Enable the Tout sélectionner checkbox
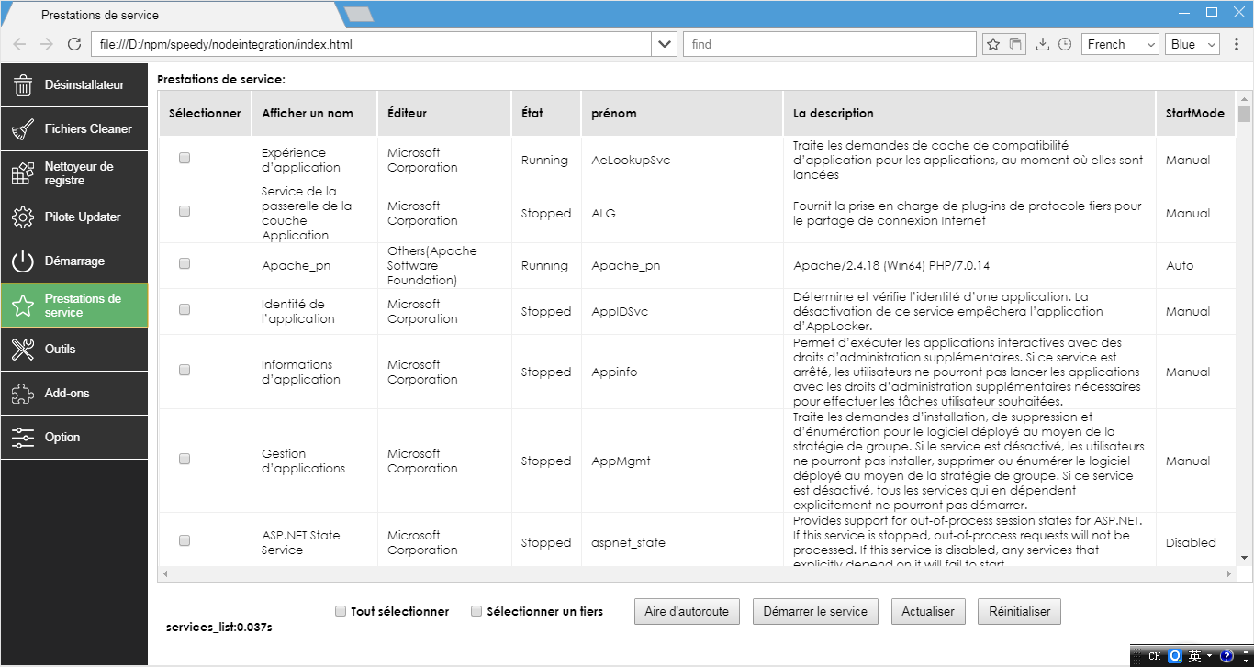The image size is (1254, 667). tap(341, 611)
